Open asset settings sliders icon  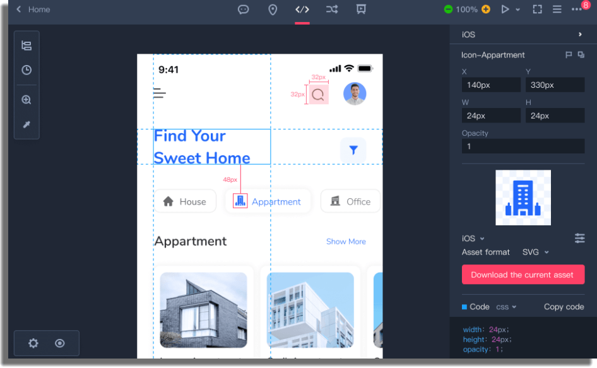click(x=579, y=239)
